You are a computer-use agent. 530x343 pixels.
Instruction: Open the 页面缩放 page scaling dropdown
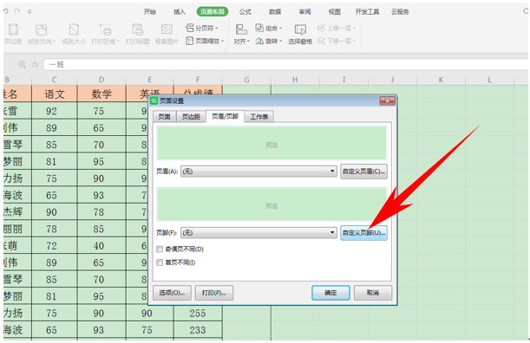(x=205, y=42)
